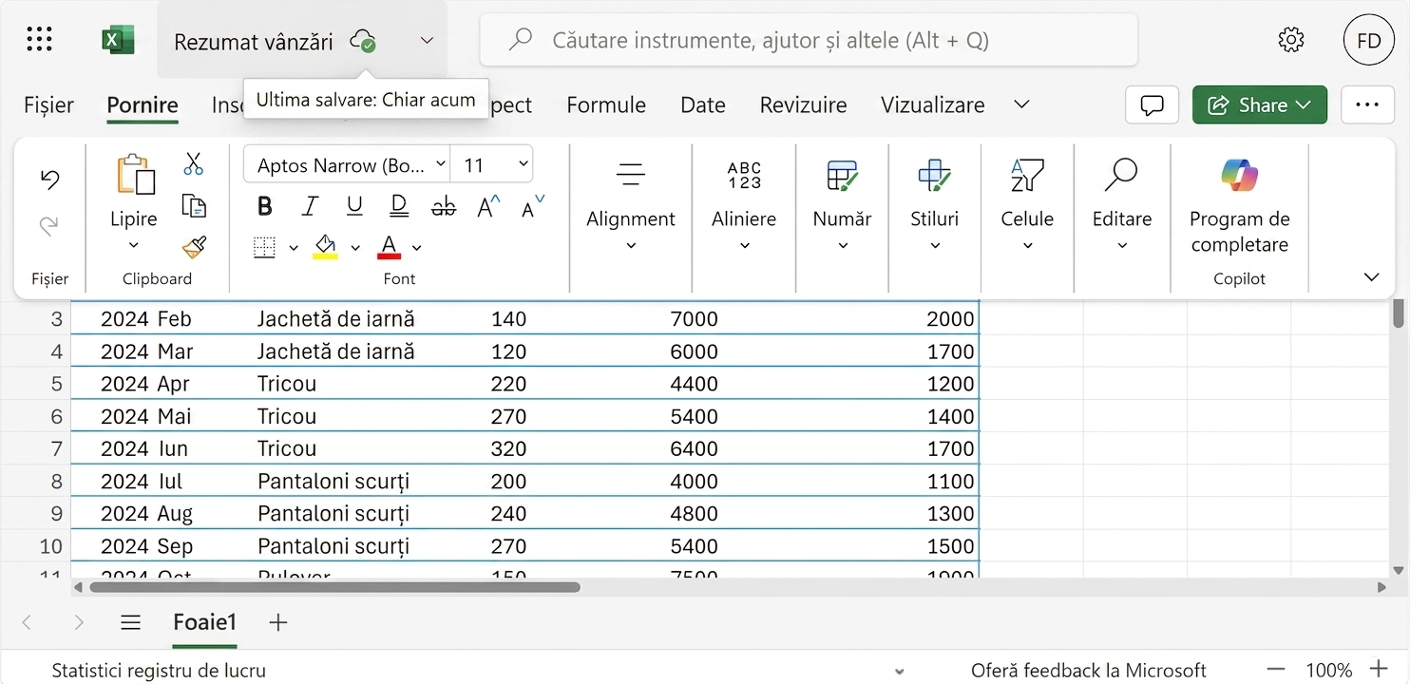
Task: Zoom in with plus button
Action: click(1379, 669)
